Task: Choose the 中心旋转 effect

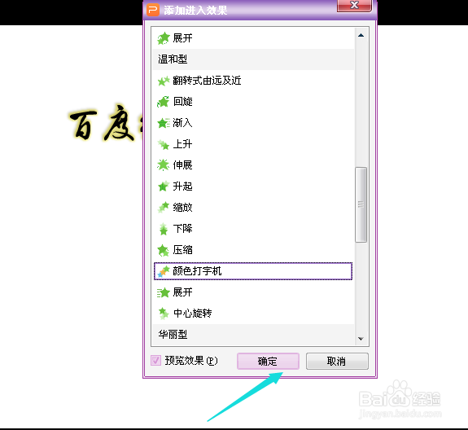Action: [253, 314]
